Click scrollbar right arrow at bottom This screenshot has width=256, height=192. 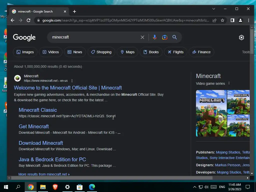248,178
